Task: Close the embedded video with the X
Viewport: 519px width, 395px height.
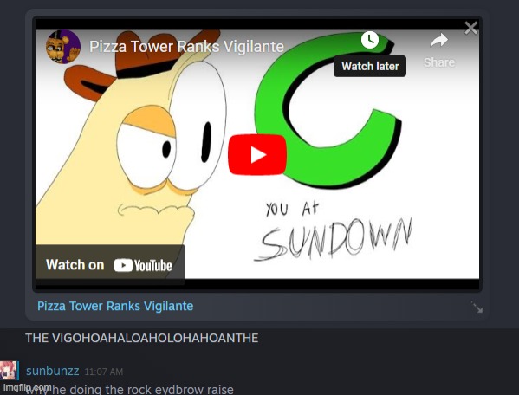Action: pyautogui.click(x=470, y=28)
